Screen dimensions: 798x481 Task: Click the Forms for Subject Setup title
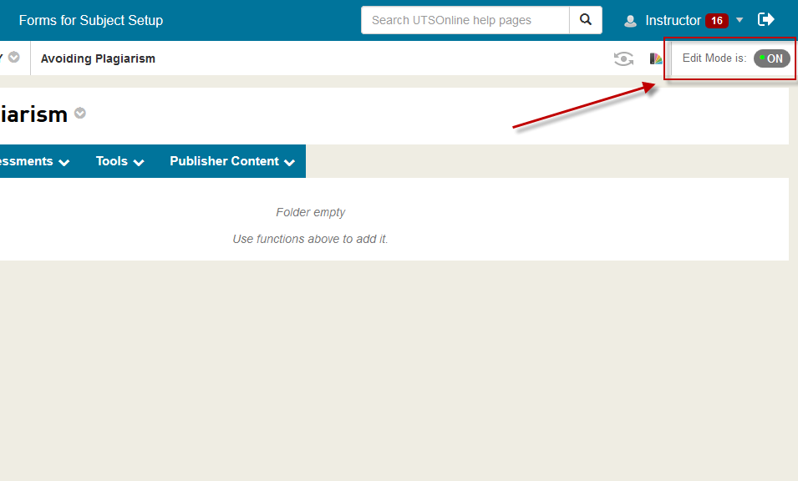click(x=91, y=20)
